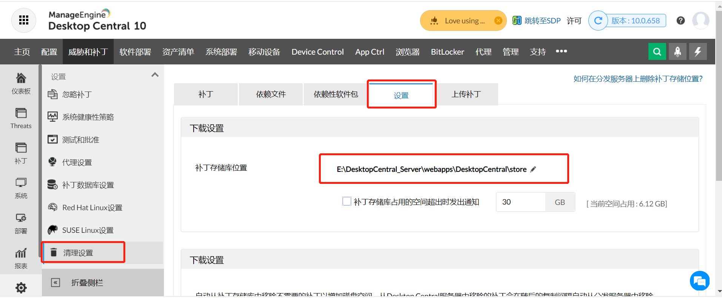Open the 管理 menu
Image resolution: width=722 pixels, height=298 pixels.
(511, 52)
